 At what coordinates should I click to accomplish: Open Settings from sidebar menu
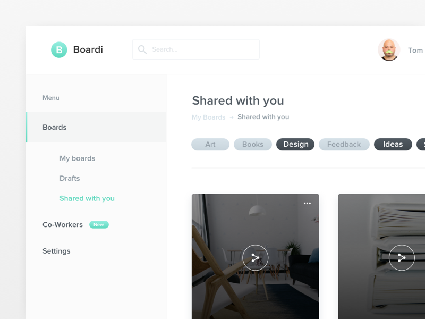coord(56,251)
